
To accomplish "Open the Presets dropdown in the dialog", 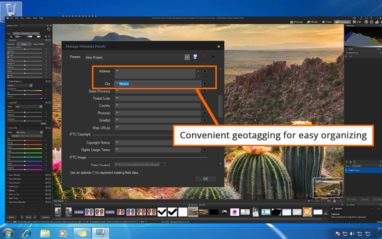I will point(187,57).
